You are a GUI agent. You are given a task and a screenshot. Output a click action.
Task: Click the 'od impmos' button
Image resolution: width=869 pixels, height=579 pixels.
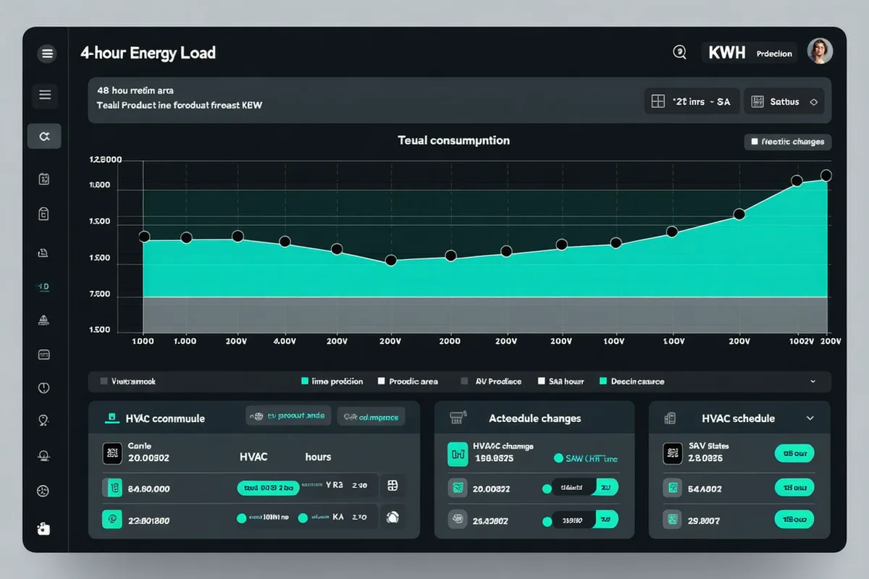click(371, 416)
